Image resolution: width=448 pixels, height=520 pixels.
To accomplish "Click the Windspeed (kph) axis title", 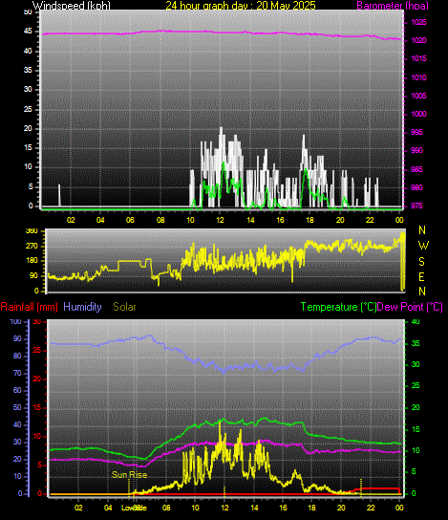I will point(72,6).
